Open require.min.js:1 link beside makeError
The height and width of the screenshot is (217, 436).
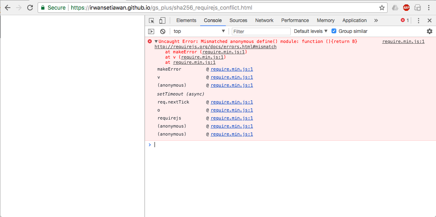(232, 69)
